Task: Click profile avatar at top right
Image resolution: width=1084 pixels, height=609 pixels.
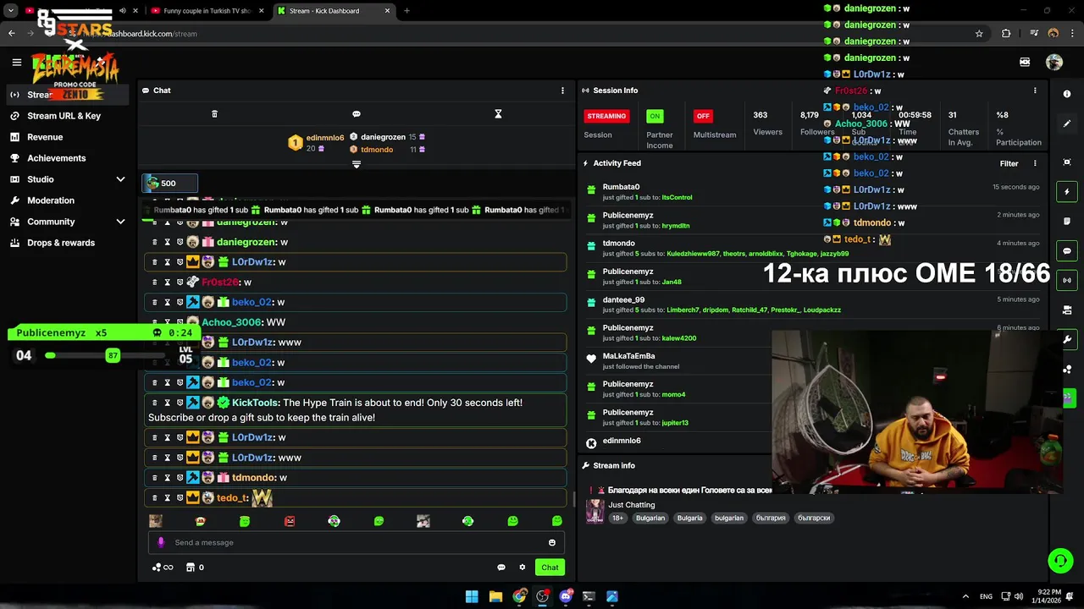Action: pos(1054,62)
